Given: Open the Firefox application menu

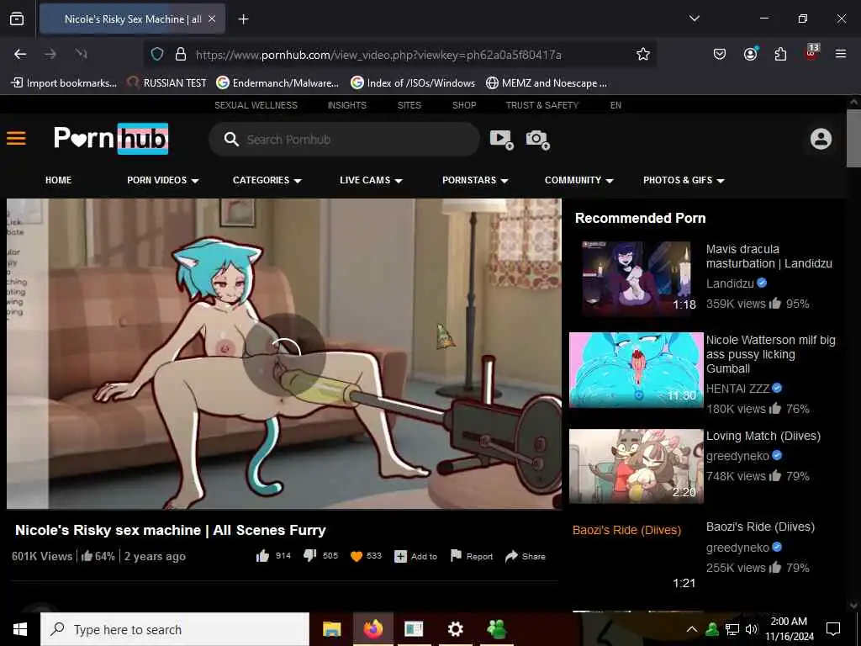Looking at the screenshot, I should (841, 54).
